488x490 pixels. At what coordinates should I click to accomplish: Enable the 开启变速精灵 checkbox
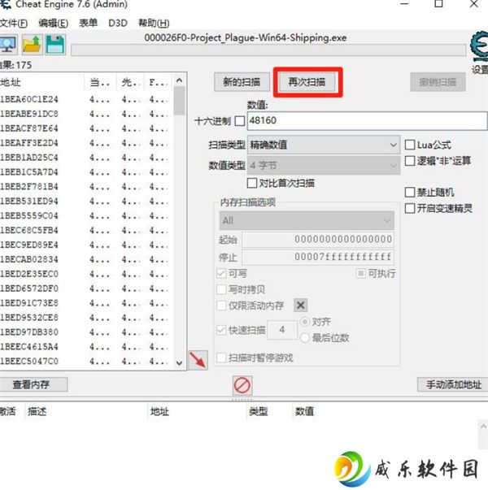(x=410, y=209)
